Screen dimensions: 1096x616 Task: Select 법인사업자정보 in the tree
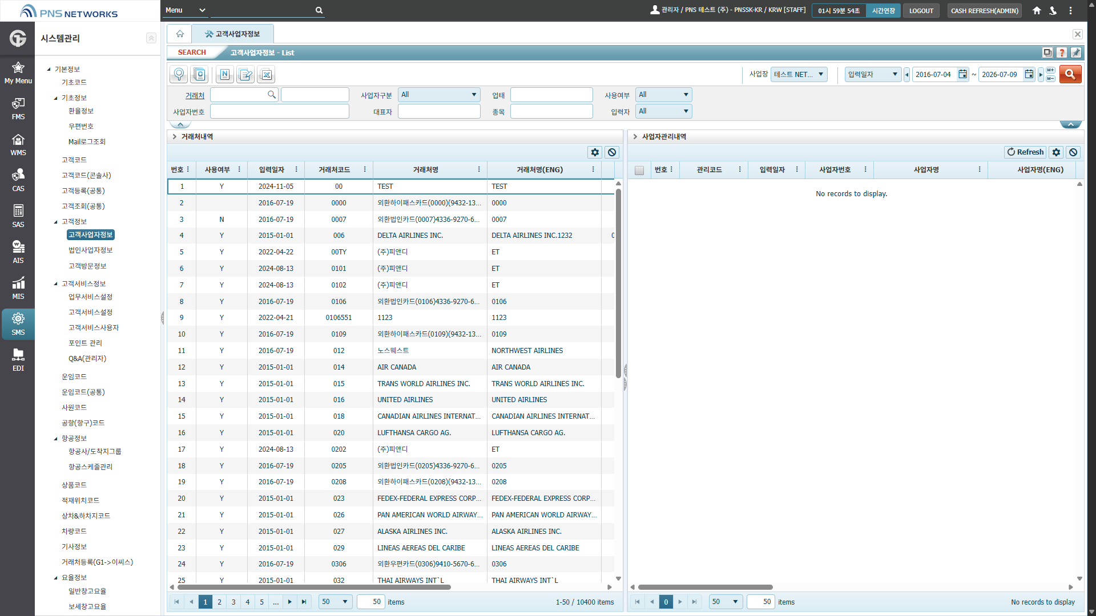tap(90, 250)
